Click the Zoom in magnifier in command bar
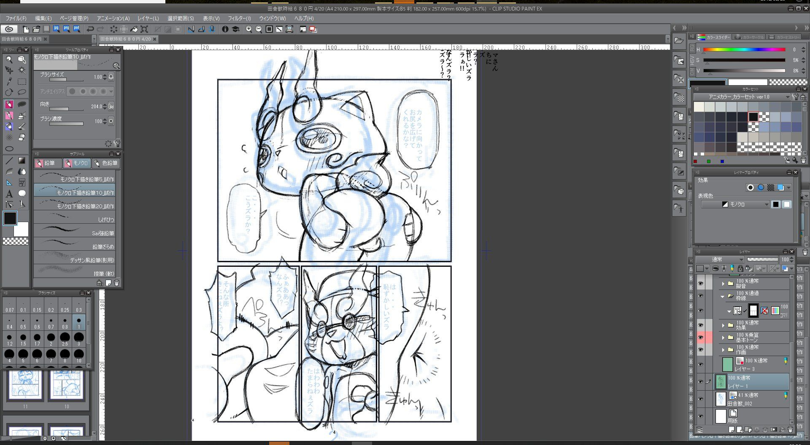Screen dimensions: 810x445 [249, 29]
